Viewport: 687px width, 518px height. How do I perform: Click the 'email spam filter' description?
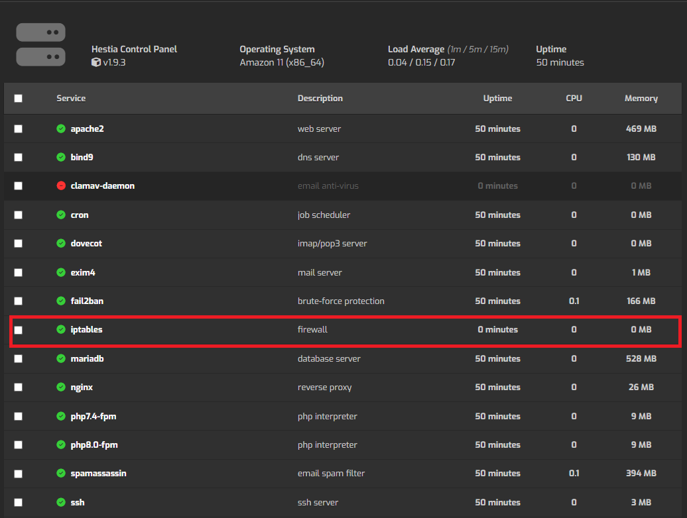pos(332,474)
